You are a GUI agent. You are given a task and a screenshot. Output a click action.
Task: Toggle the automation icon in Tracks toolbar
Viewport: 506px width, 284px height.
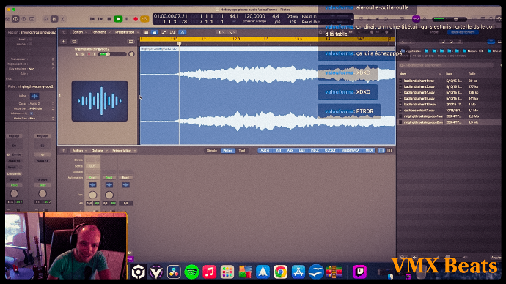click(164, 32)
